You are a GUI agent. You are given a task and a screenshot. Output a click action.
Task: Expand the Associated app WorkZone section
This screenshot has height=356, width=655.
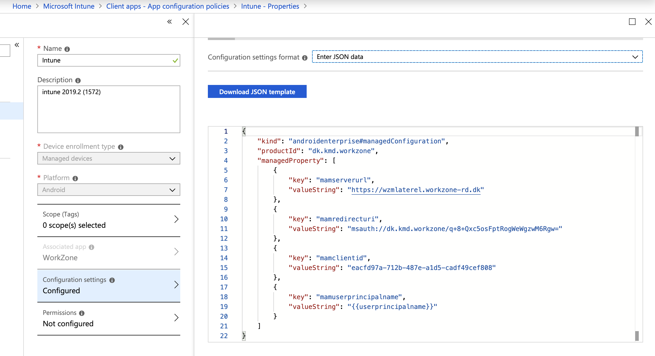109,253
